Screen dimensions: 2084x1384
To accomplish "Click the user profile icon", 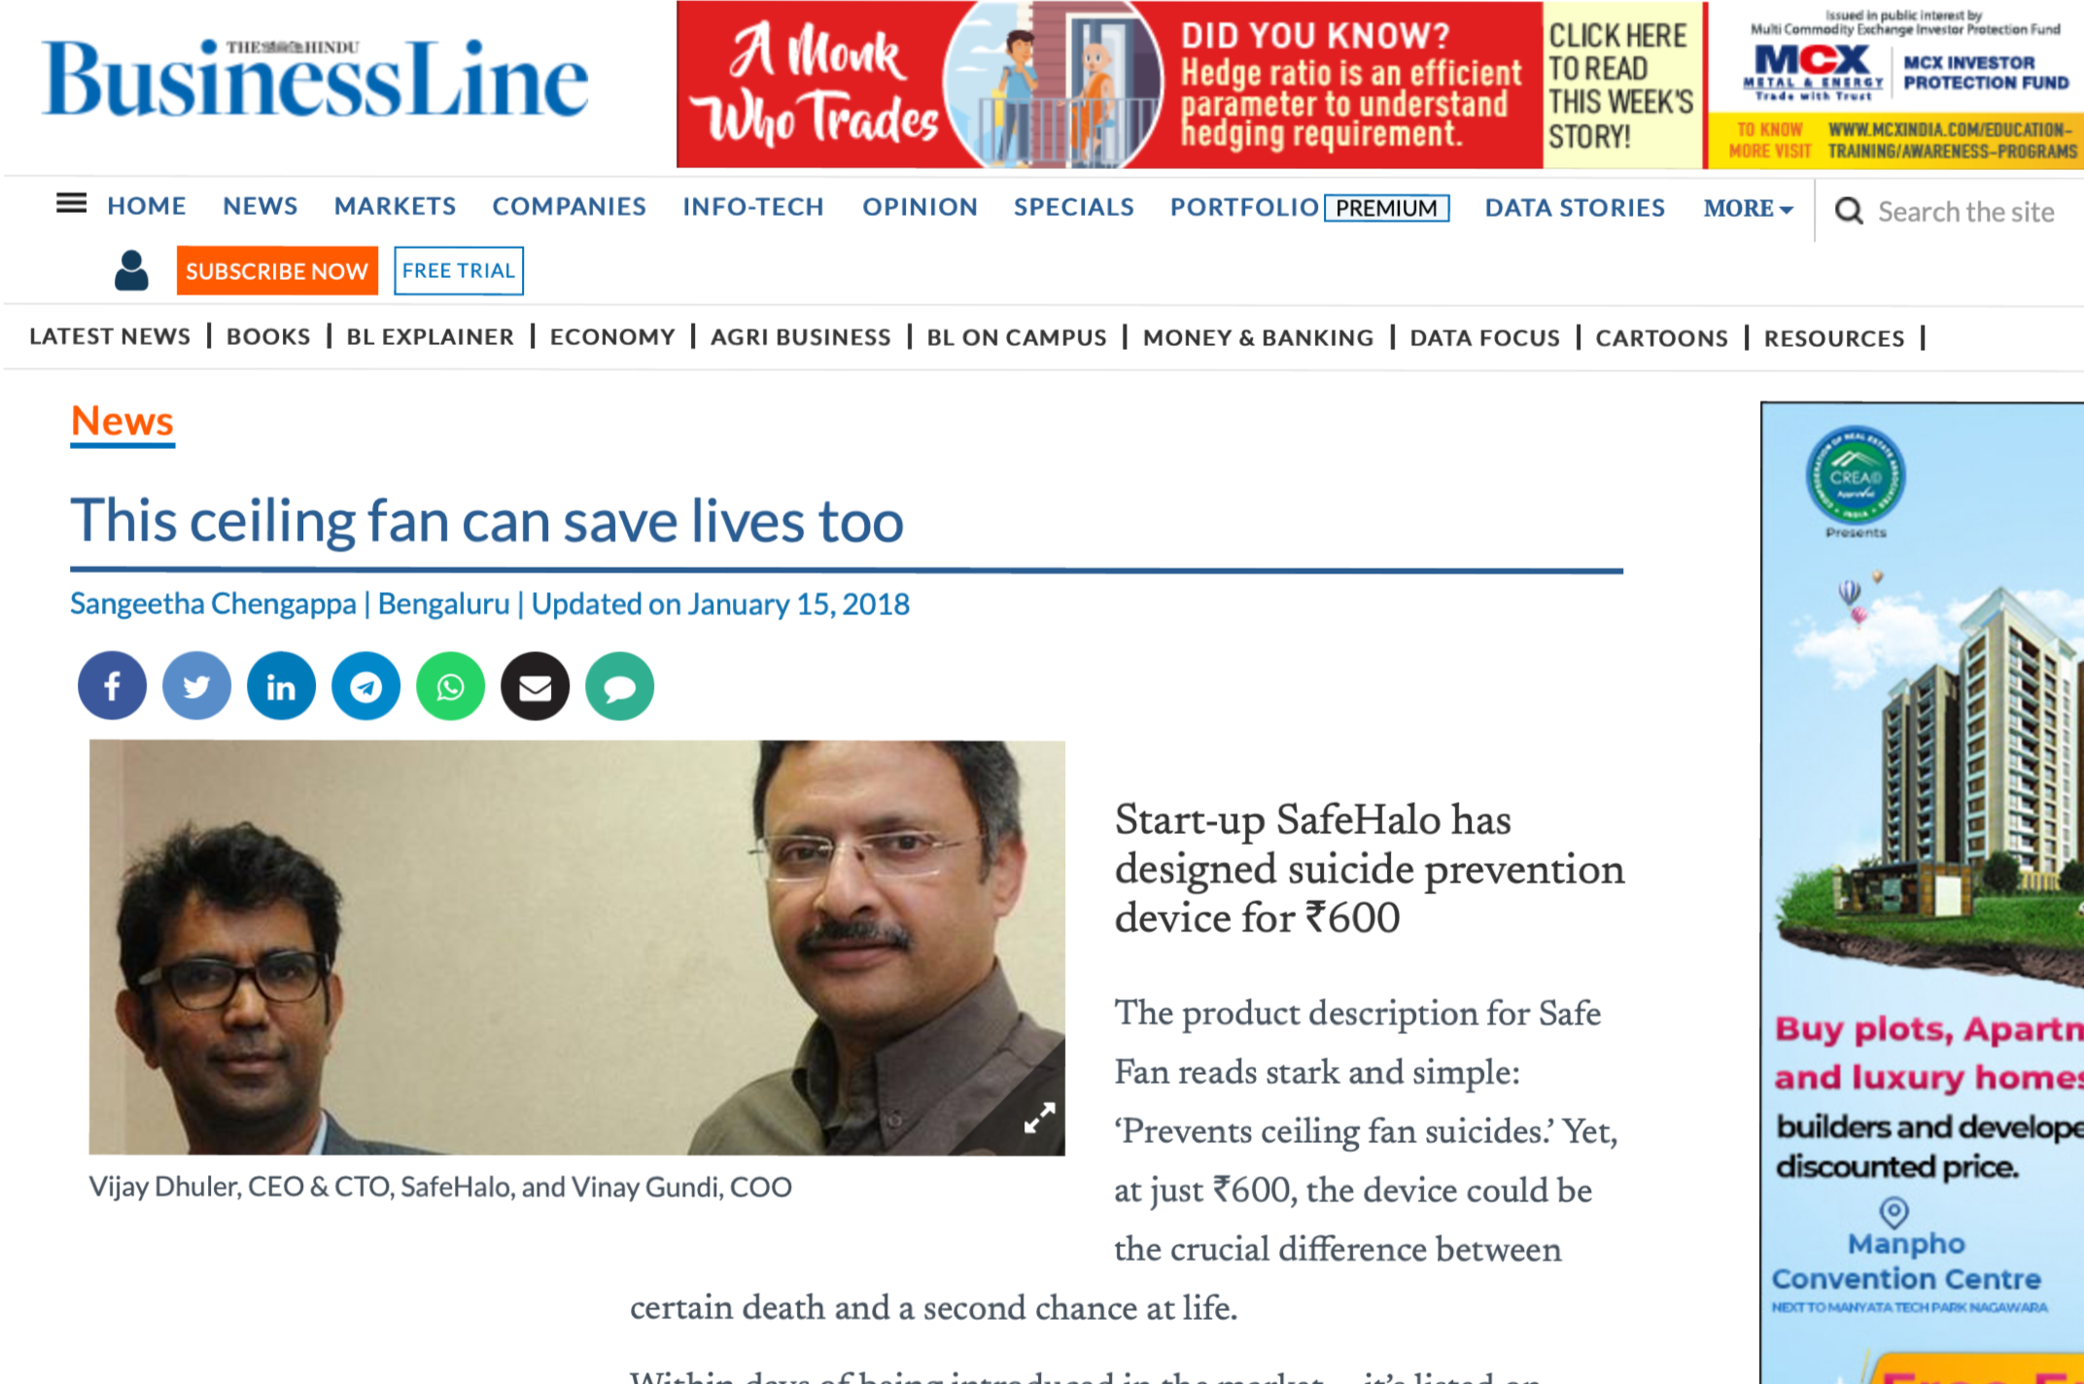I will [x=131, y=270].
